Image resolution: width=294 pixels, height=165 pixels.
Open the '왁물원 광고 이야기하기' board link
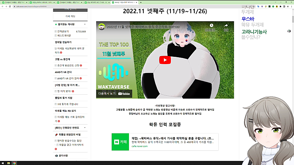71,145
